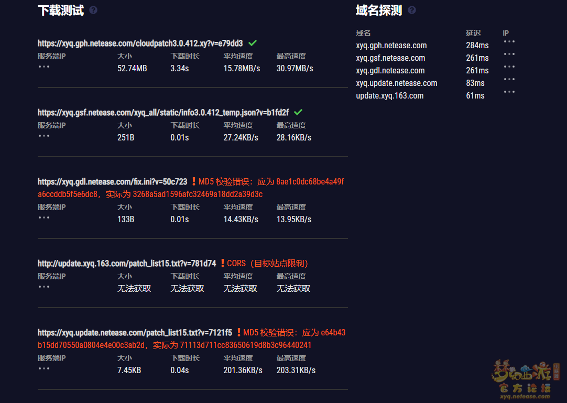This screenshot has width=567, height=403.
Task: Select the 3.34s download duration value
Action: click(180, 68)
